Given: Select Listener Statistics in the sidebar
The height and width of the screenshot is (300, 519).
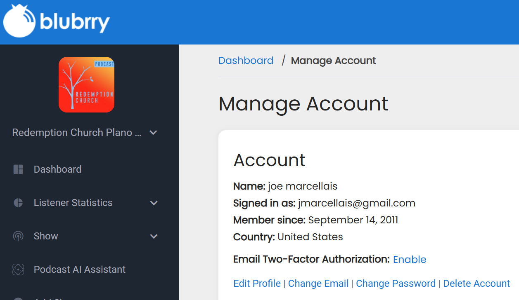Looking at the screenshot, I should (x=73, y=203).
